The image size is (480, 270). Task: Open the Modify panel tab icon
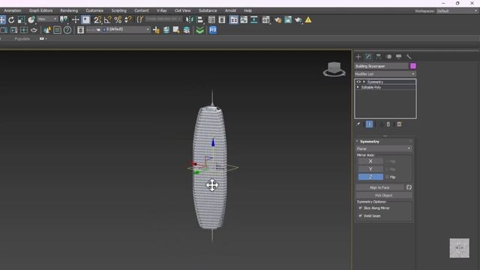[368, 57]
